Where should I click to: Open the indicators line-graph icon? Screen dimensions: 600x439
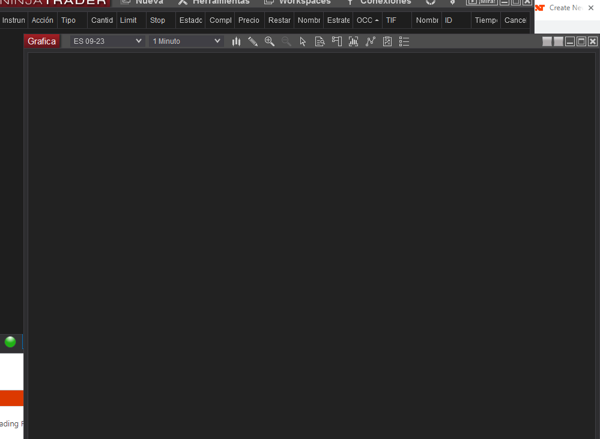(371, 41)
